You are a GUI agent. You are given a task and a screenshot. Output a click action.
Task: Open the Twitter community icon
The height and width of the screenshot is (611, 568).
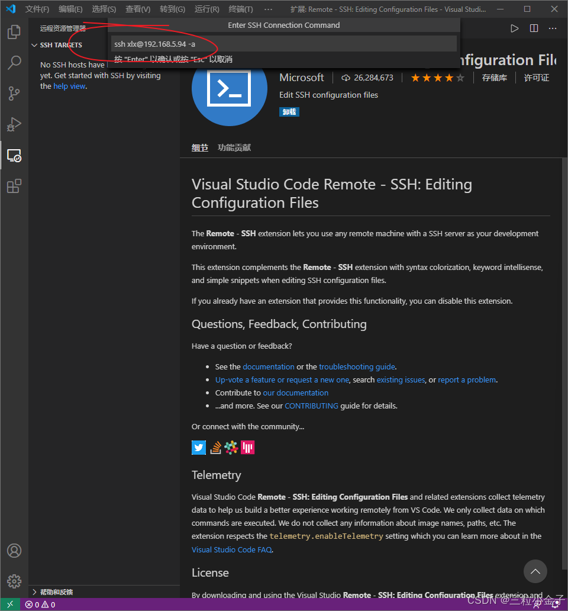[x=199, y=448]
